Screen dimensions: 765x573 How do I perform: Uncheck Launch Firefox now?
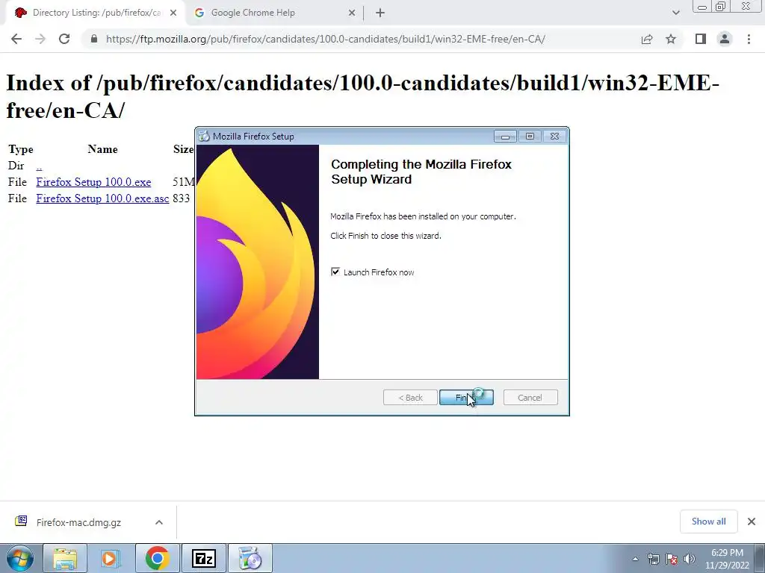335,272
